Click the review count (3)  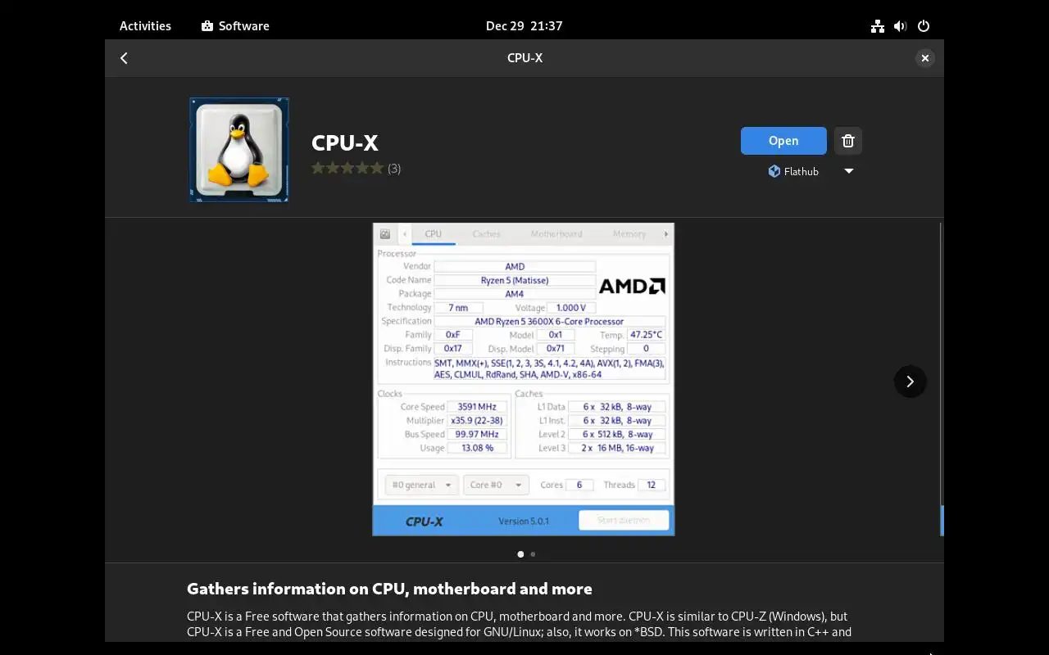tap(394, 169)
